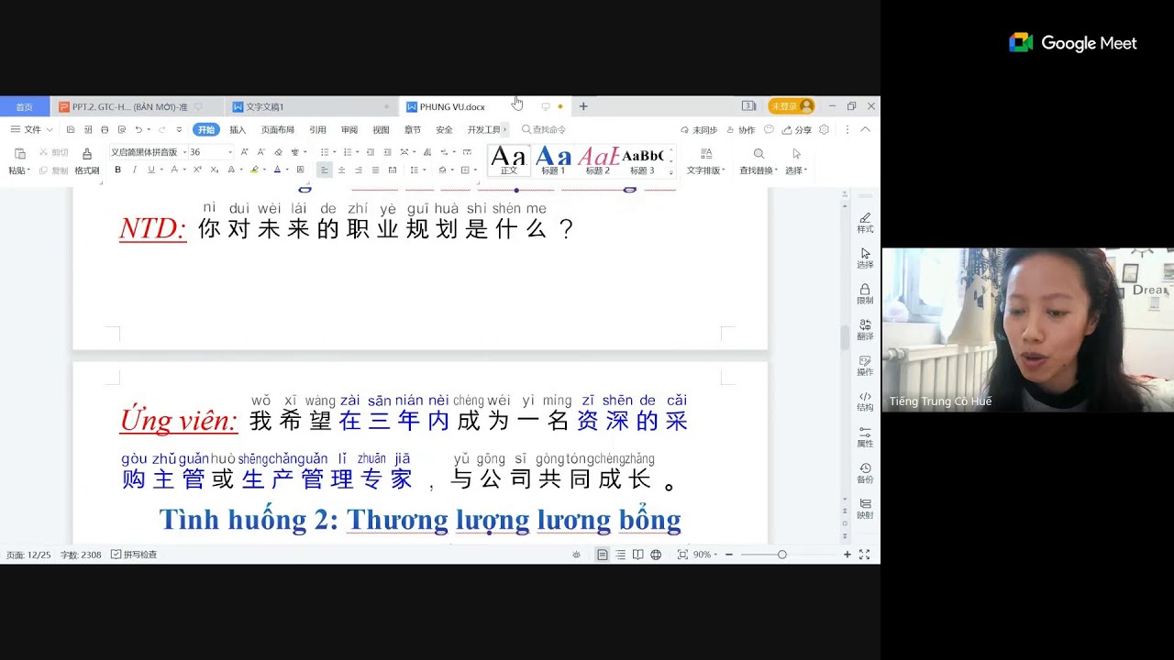1174x660 pixels.
Task: Click the Superscript X² icon
Action: [x=197, y=170]
